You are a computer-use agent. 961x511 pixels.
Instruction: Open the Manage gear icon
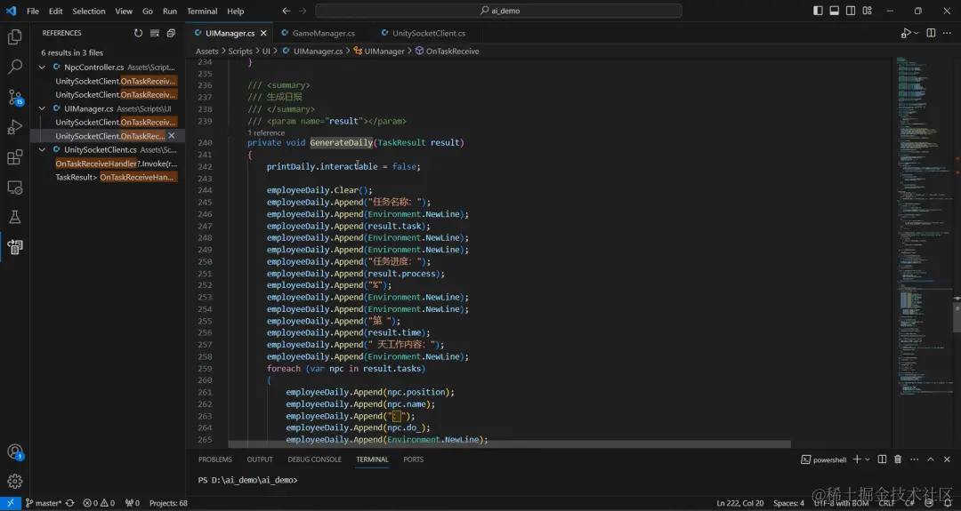point(15,481)
